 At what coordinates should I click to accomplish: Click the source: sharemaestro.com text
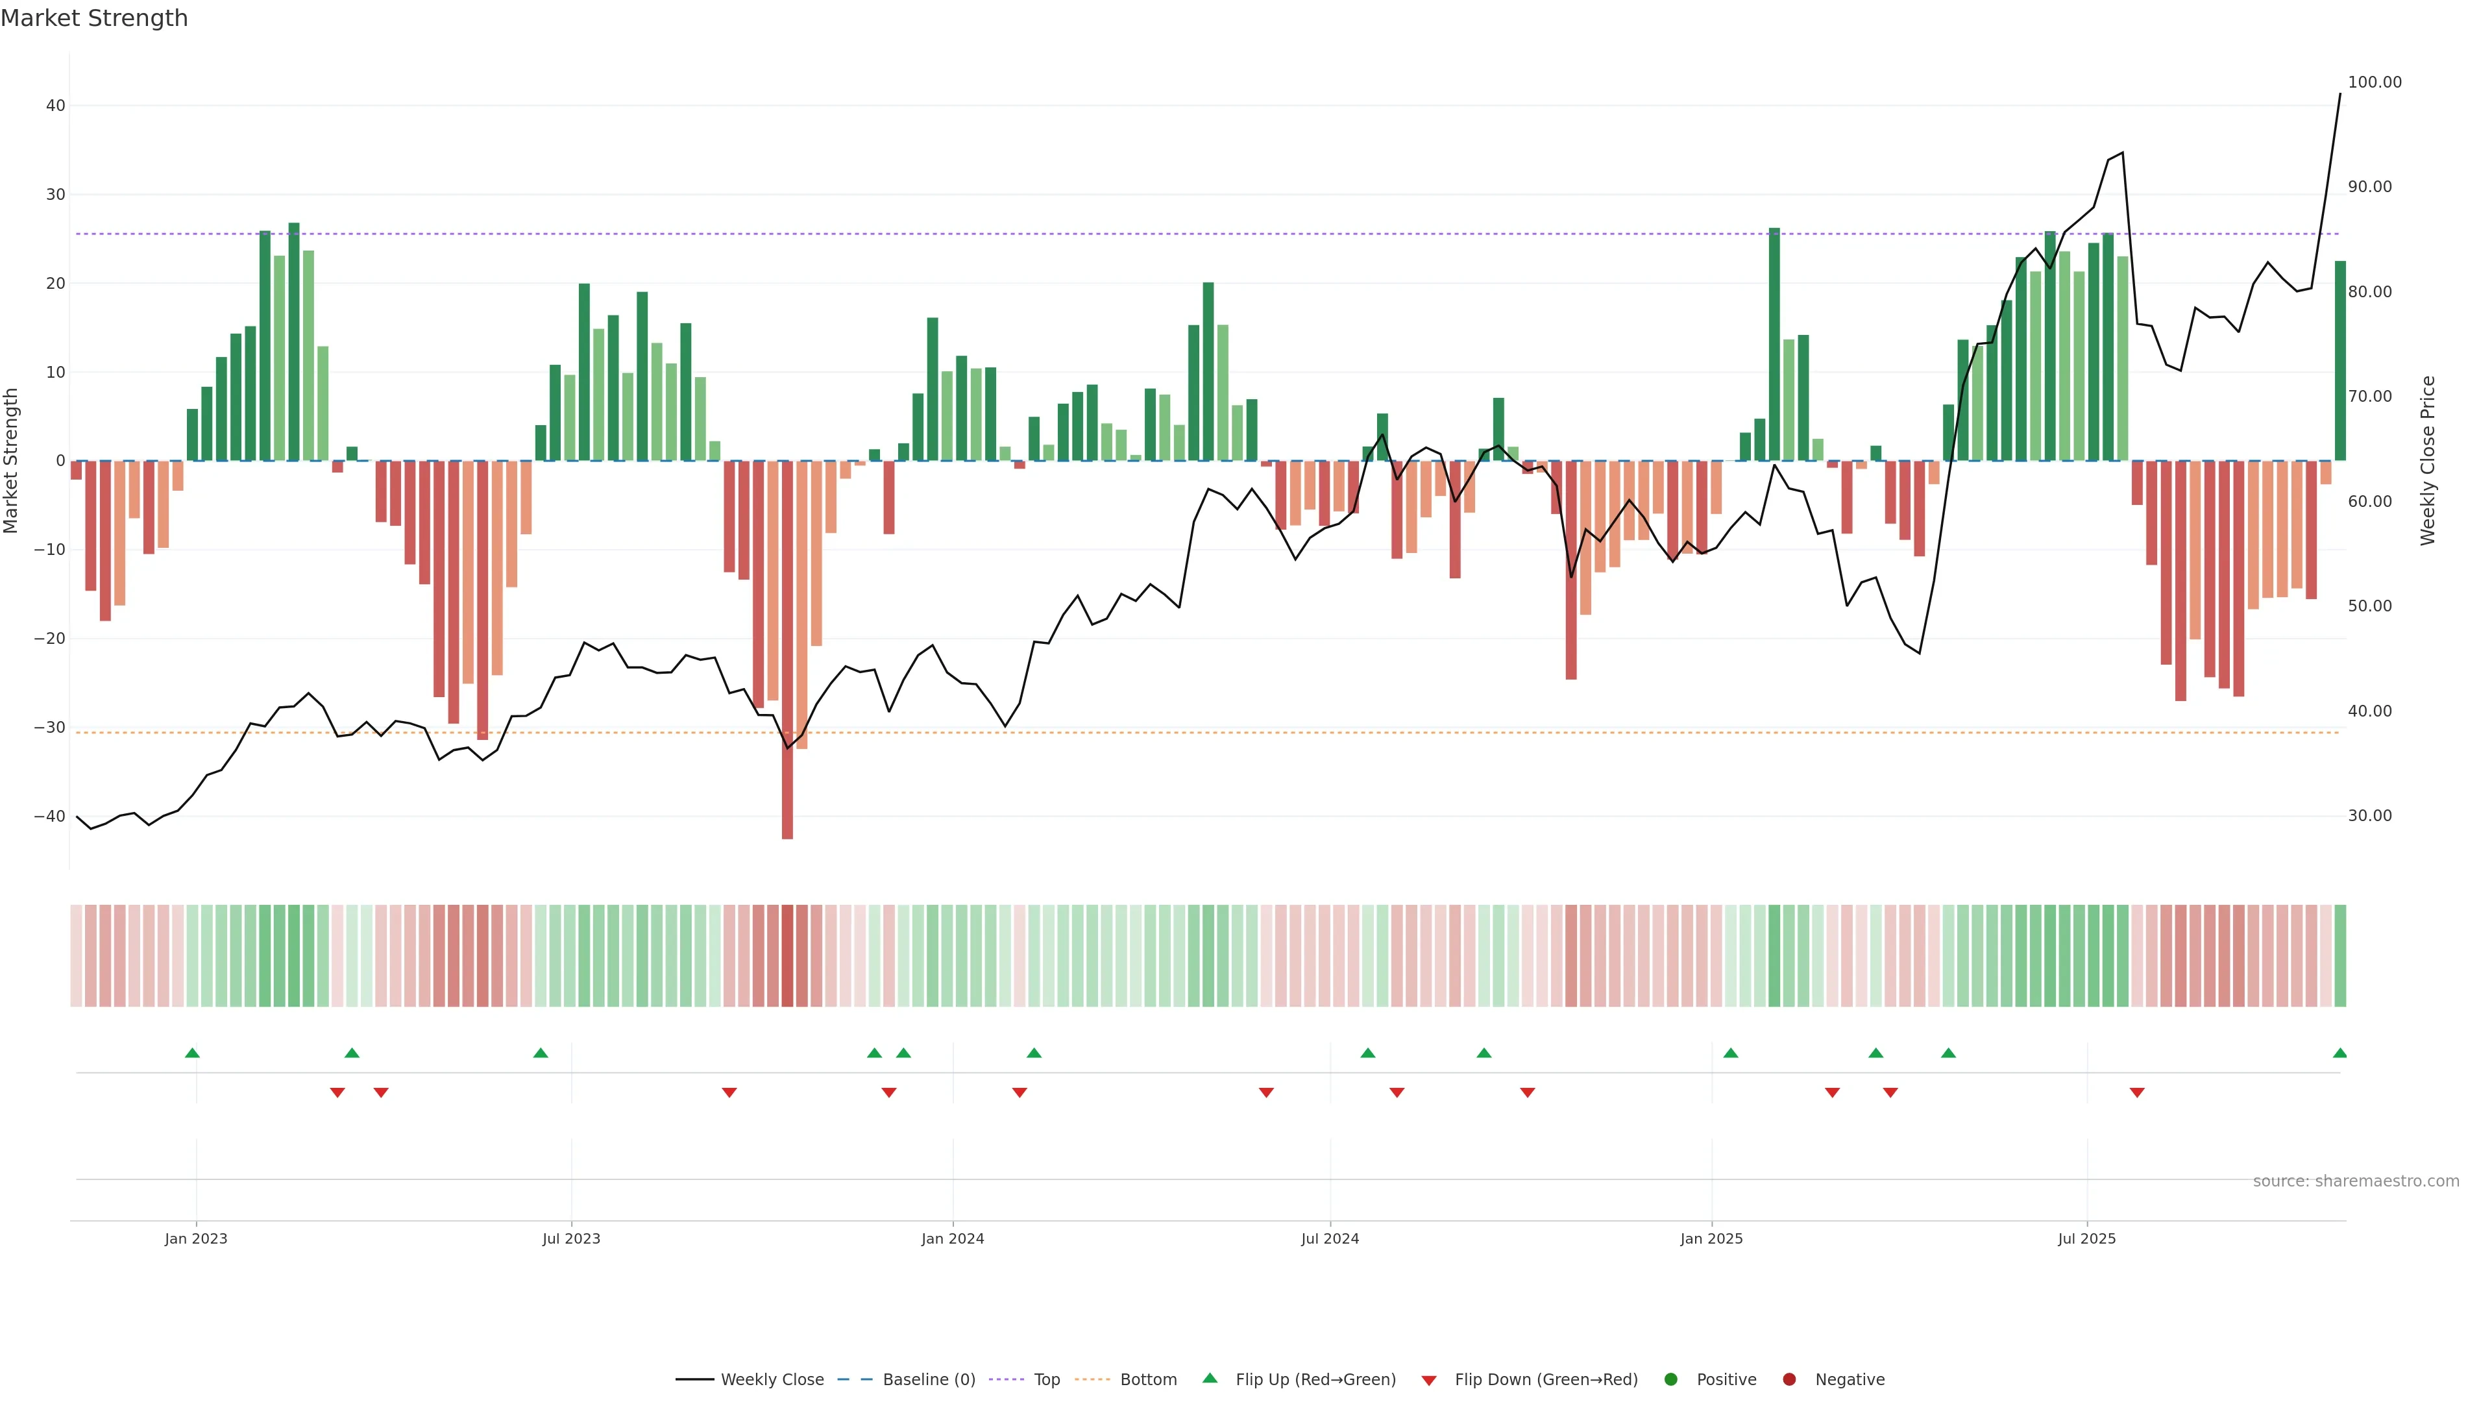click(x=2356, y=1181)
